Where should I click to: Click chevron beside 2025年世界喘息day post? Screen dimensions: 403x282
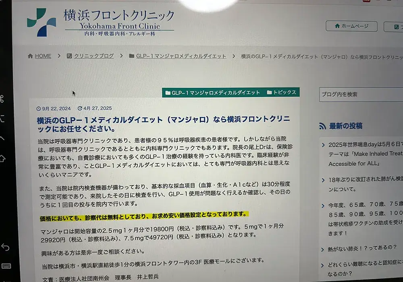[x=323, y=145]
